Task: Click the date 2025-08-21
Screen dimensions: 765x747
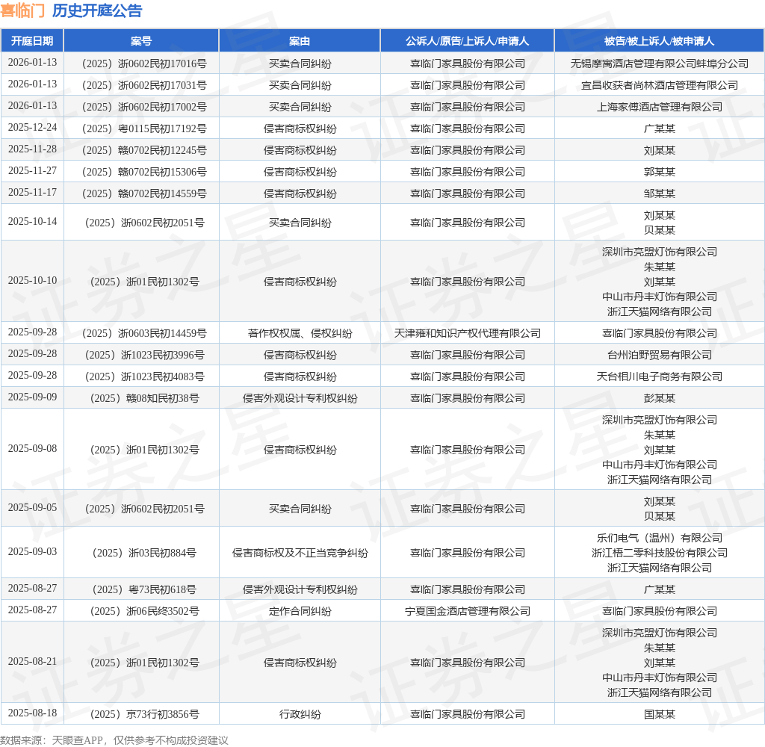Action: pyautogui.click(x=32, y=662)
